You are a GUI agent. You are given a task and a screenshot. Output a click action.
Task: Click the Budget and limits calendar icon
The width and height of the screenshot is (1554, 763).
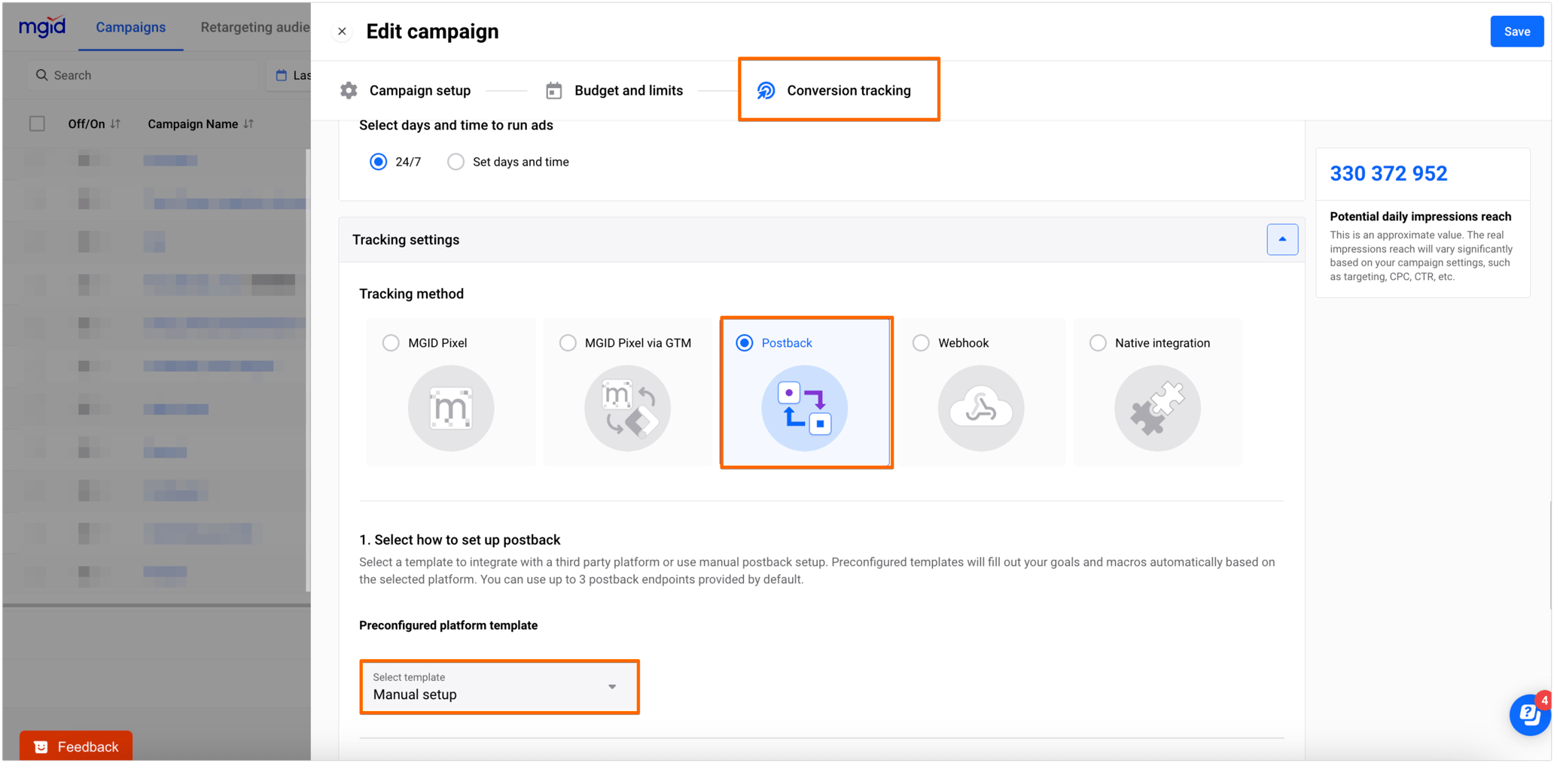pyautogui.click(x=553, y=90)
